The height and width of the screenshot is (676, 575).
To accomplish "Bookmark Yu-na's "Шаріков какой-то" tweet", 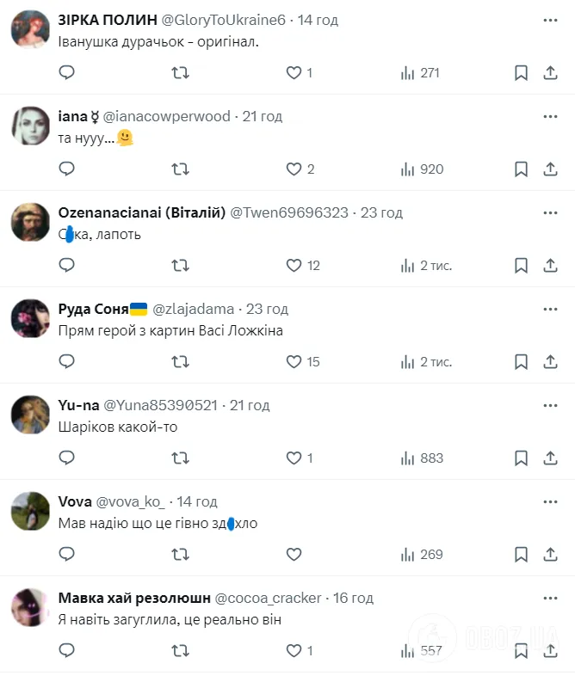I will pyautogui.click(x=521, y=458).
